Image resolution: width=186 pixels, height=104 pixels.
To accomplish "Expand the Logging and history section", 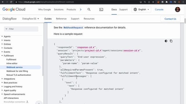I will [2, 86].
